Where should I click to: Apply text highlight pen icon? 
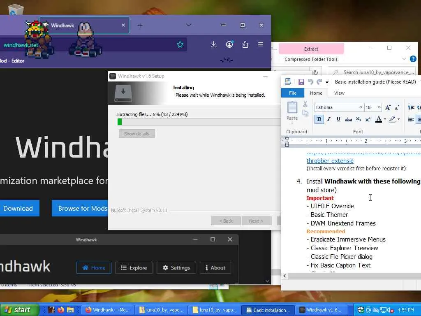click(x=392, y=119)
